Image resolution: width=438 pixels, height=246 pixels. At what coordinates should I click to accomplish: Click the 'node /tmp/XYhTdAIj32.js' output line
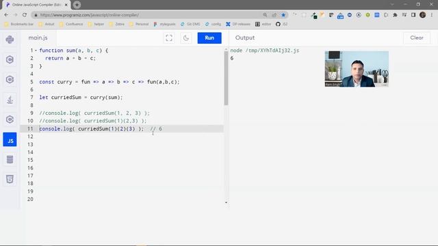click(x=265, y=51)
